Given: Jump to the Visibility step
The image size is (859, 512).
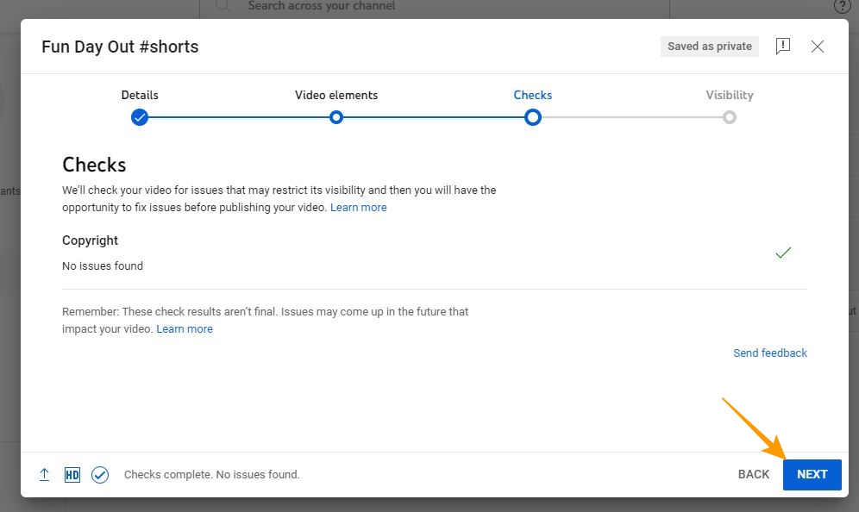Looking at the screenshot, I should tap(729, 96).
